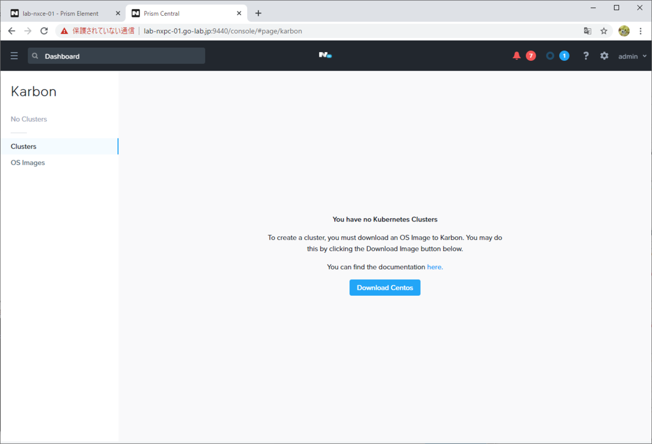The height and width of the screenshot is (444, 652).
Task: Open the help question mark menu
Action: coord(586,56)
